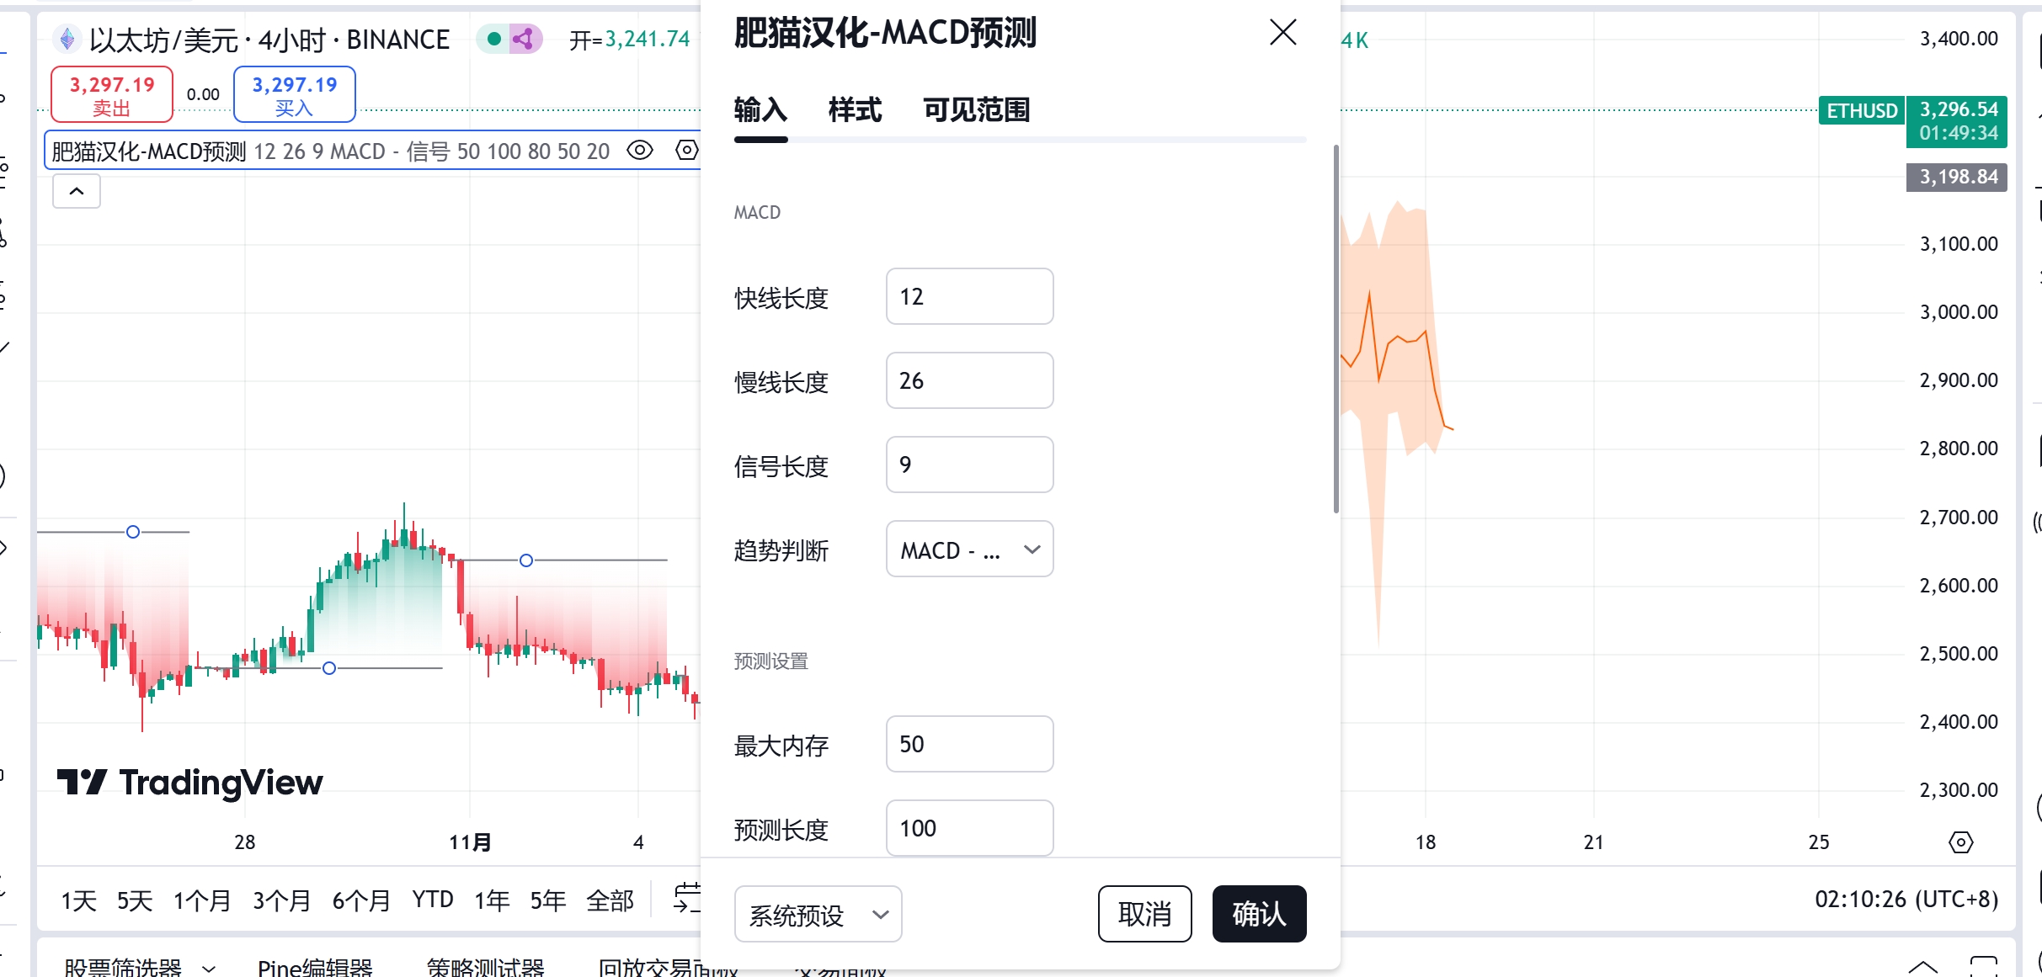Collapse the indicator legend with arrow
The width and height of the screenshot is (2042, 977).
coord(77,191)
